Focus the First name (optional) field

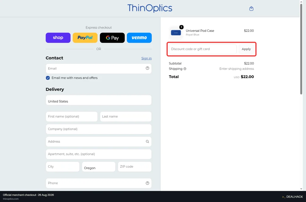[x=72, y=116]
